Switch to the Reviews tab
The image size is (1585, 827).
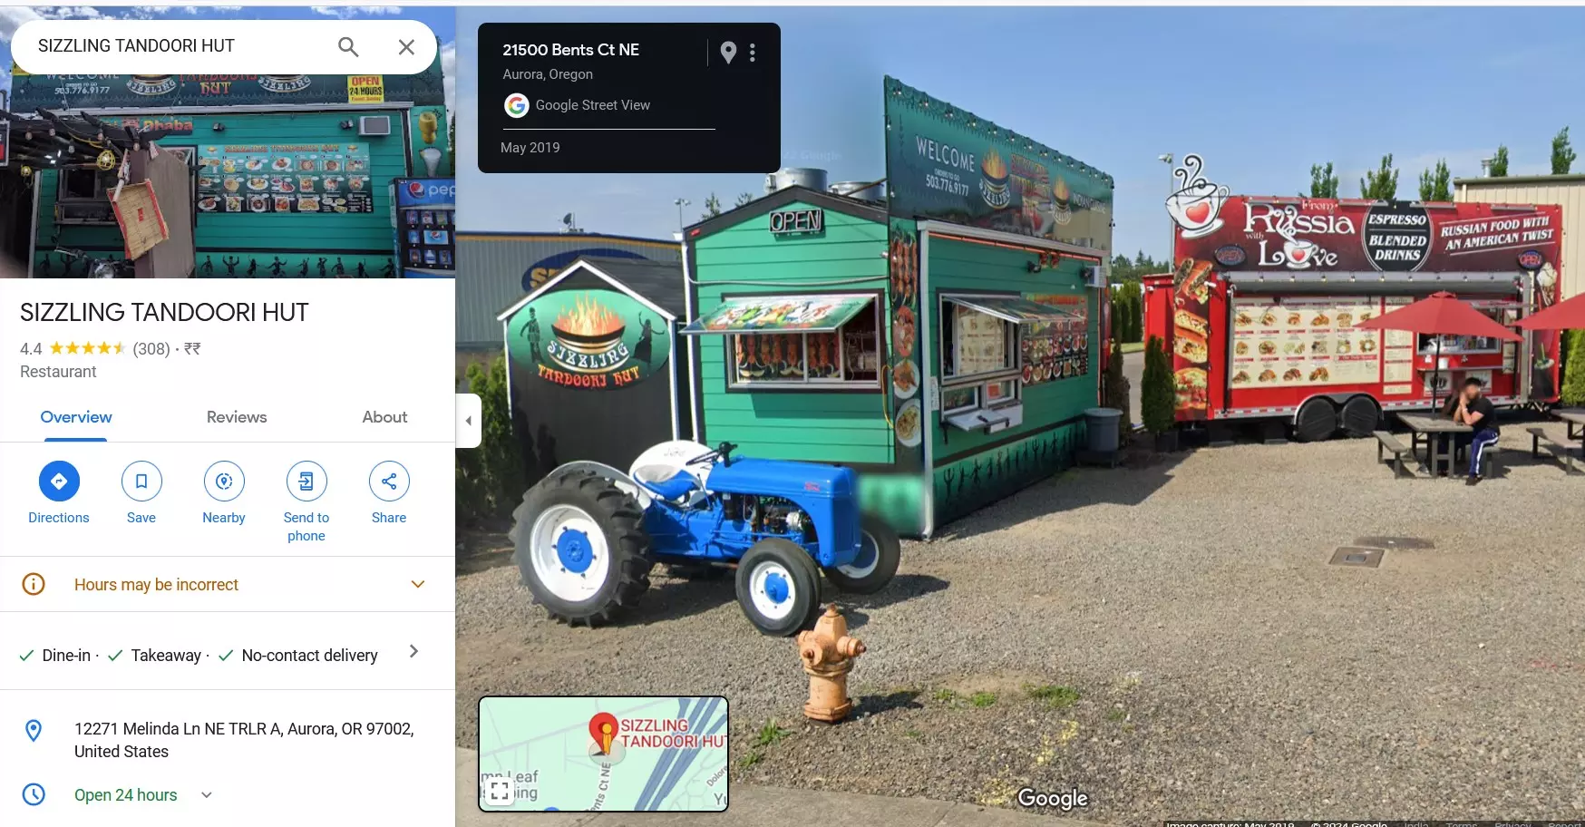(237, 417)
